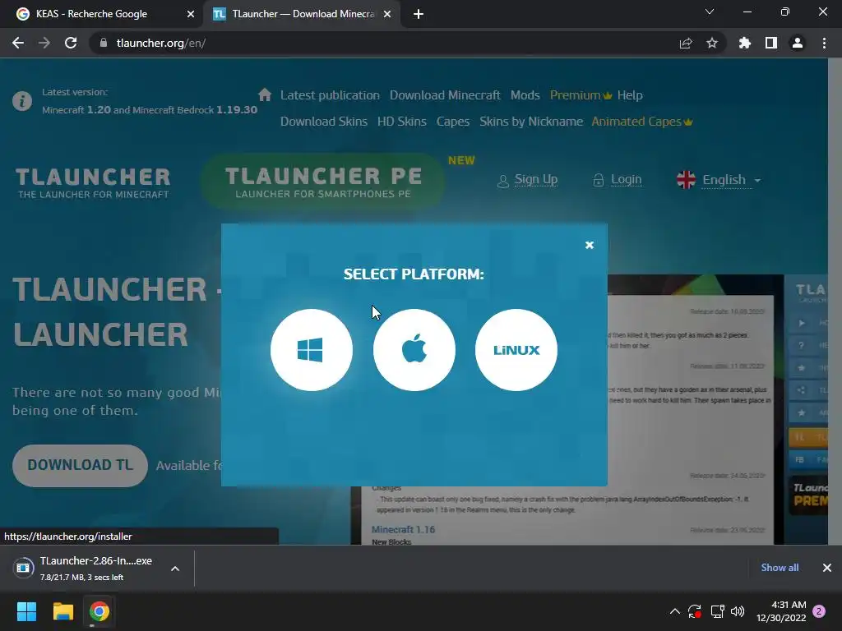Open the Chrome three-dot menu
Screen dimensions: 842x631
pyautogui.click(x=824, y=43)
